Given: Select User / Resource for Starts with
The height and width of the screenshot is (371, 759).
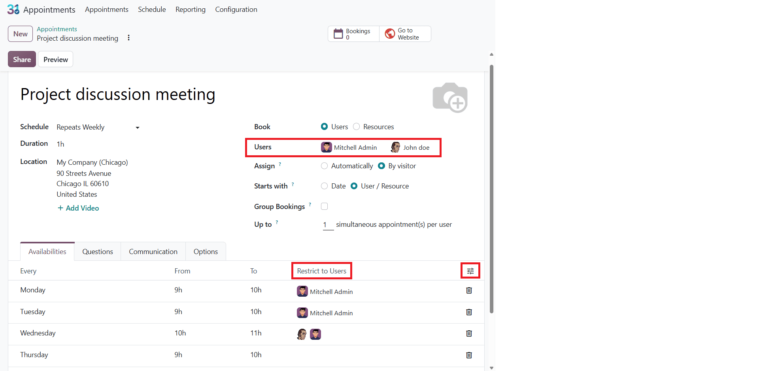Looking at the screenshot, I should [x=354, y=186].
